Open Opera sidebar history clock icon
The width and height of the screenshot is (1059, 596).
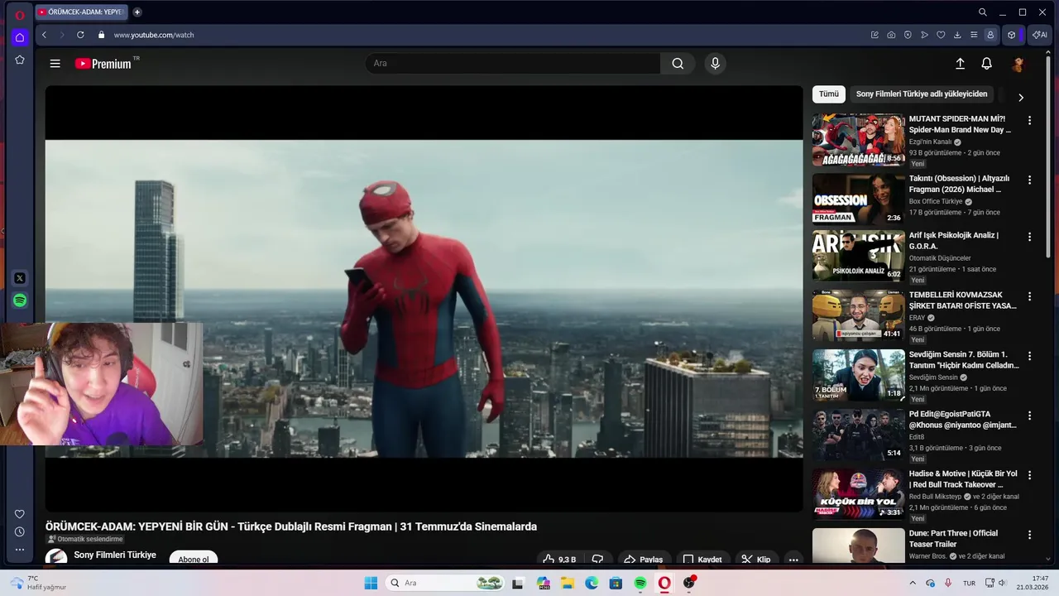pos(20,531)
